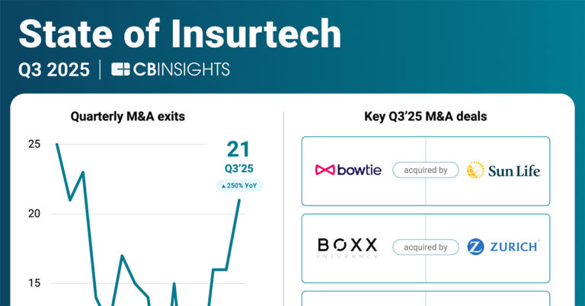Click the Sun Life sun emblem
Image resolution: width=585 pixels, height=306 pixels.
(475, 170)
